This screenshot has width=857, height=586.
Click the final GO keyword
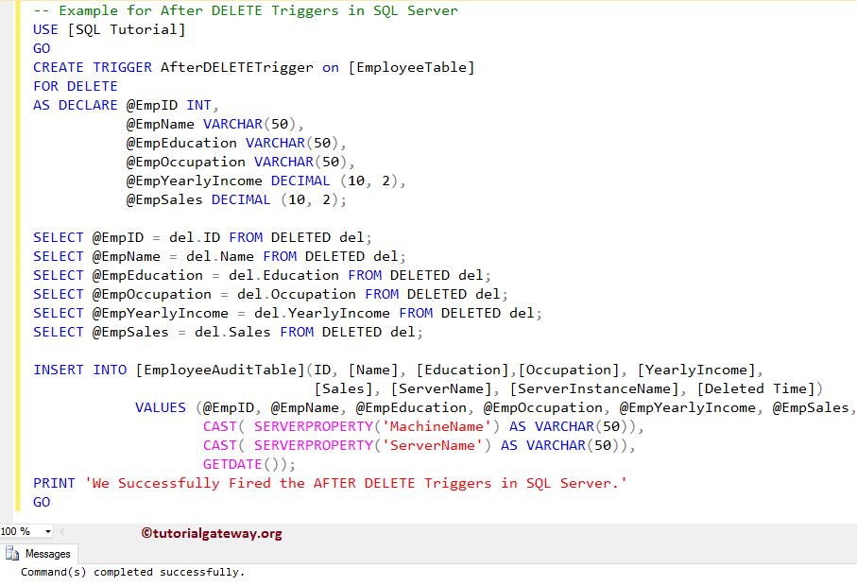click(41, 502)
